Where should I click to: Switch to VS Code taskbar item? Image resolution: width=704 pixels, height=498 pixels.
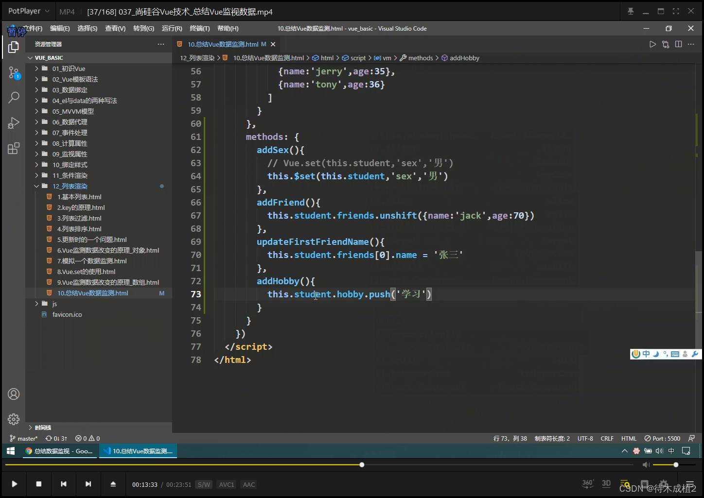point(138,451)
